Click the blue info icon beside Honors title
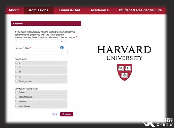This screenshot has width=174, height=128. 62,48
